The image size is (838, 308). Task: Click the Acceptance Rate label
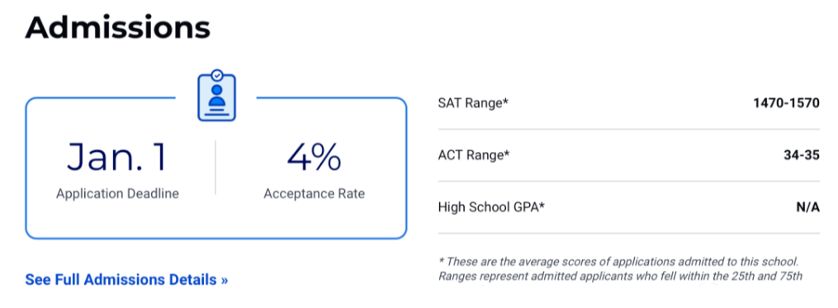(315, 193)
